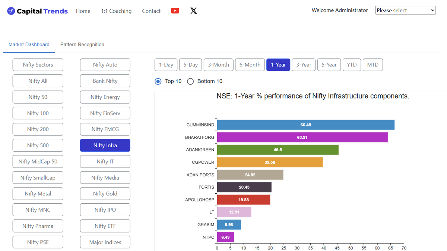Select the Nifty Media button
This screenshot has height=251, width=447.
[x=105, y=178]
